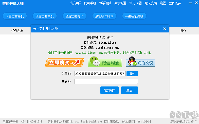Click the 设置定时操作 button
The height and width of the screenshot is (124, 199).
coord(75,16)
